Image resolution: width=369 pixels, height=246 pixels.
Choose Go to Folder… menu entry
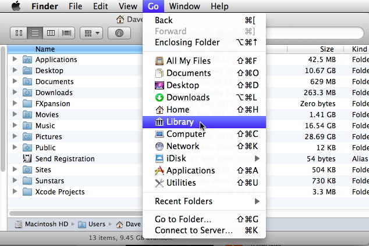pos(183,219)
